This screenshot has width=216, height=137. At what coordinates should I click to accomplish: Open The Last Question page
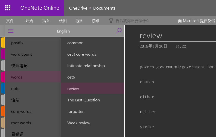(x=93, y=100)
